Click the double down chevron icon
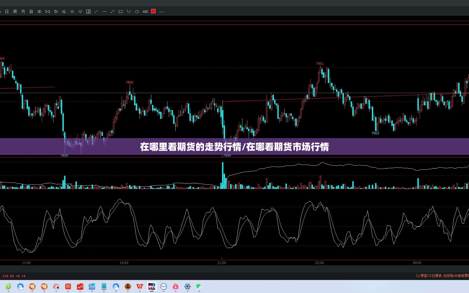The image size is (469, 293). coord(80,12)
